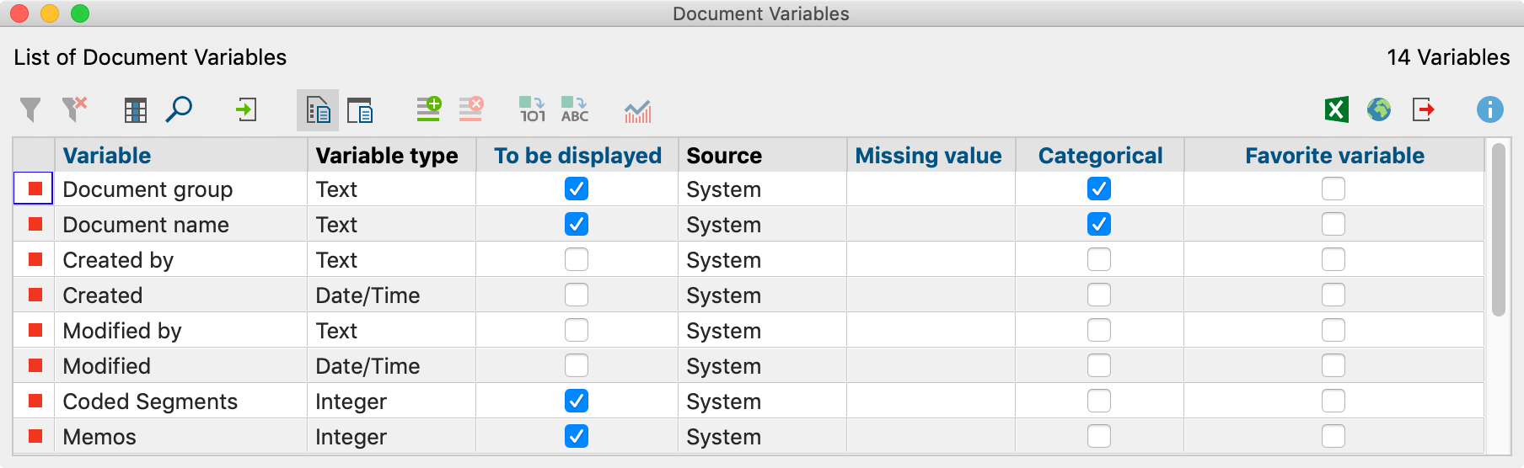
Task: Click the globe HTML export icon
Action: point(1379,109)
